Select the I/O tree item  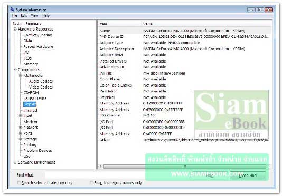(26, 52)
